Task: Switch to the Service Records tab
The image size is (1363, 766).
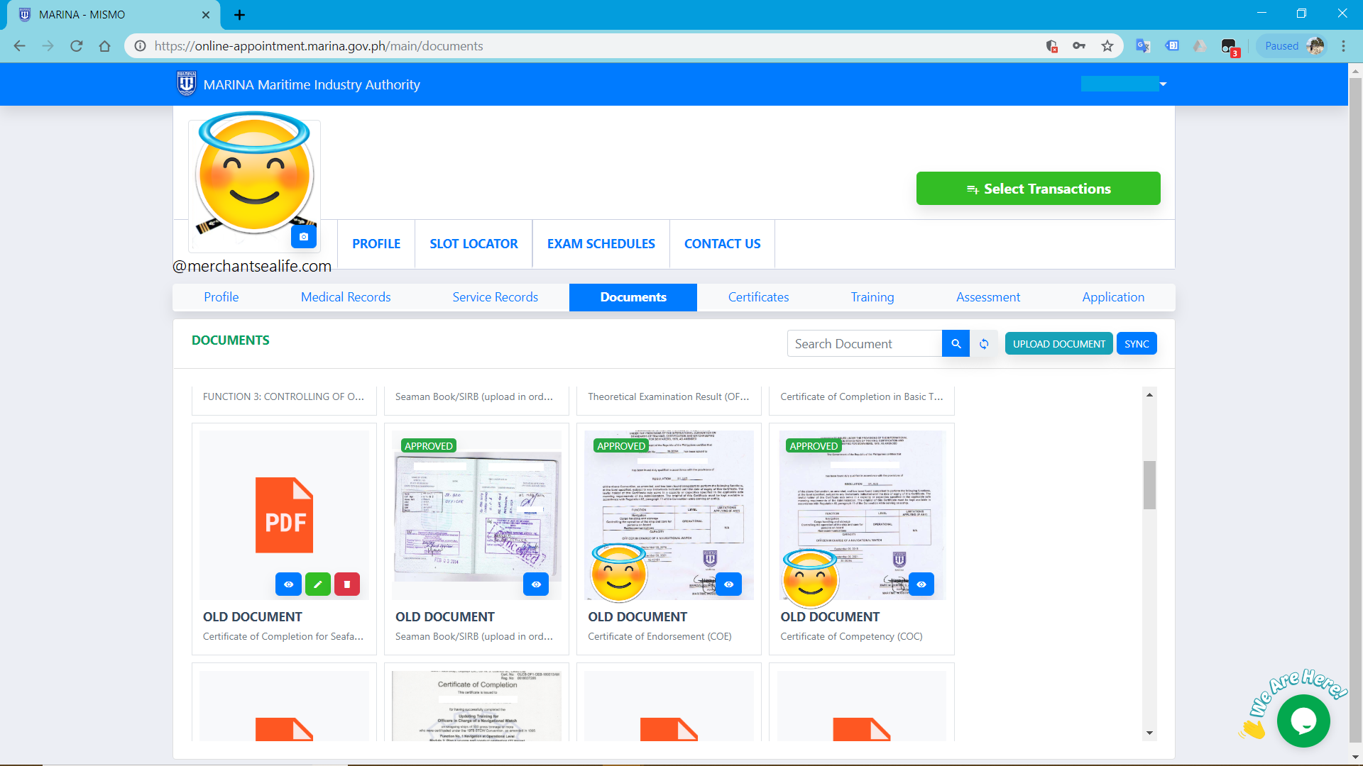Action: click(496, 297)
